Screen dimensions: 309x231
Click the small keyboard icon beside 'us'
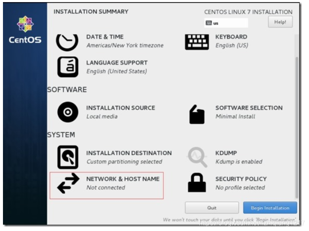tap(209, 23)
